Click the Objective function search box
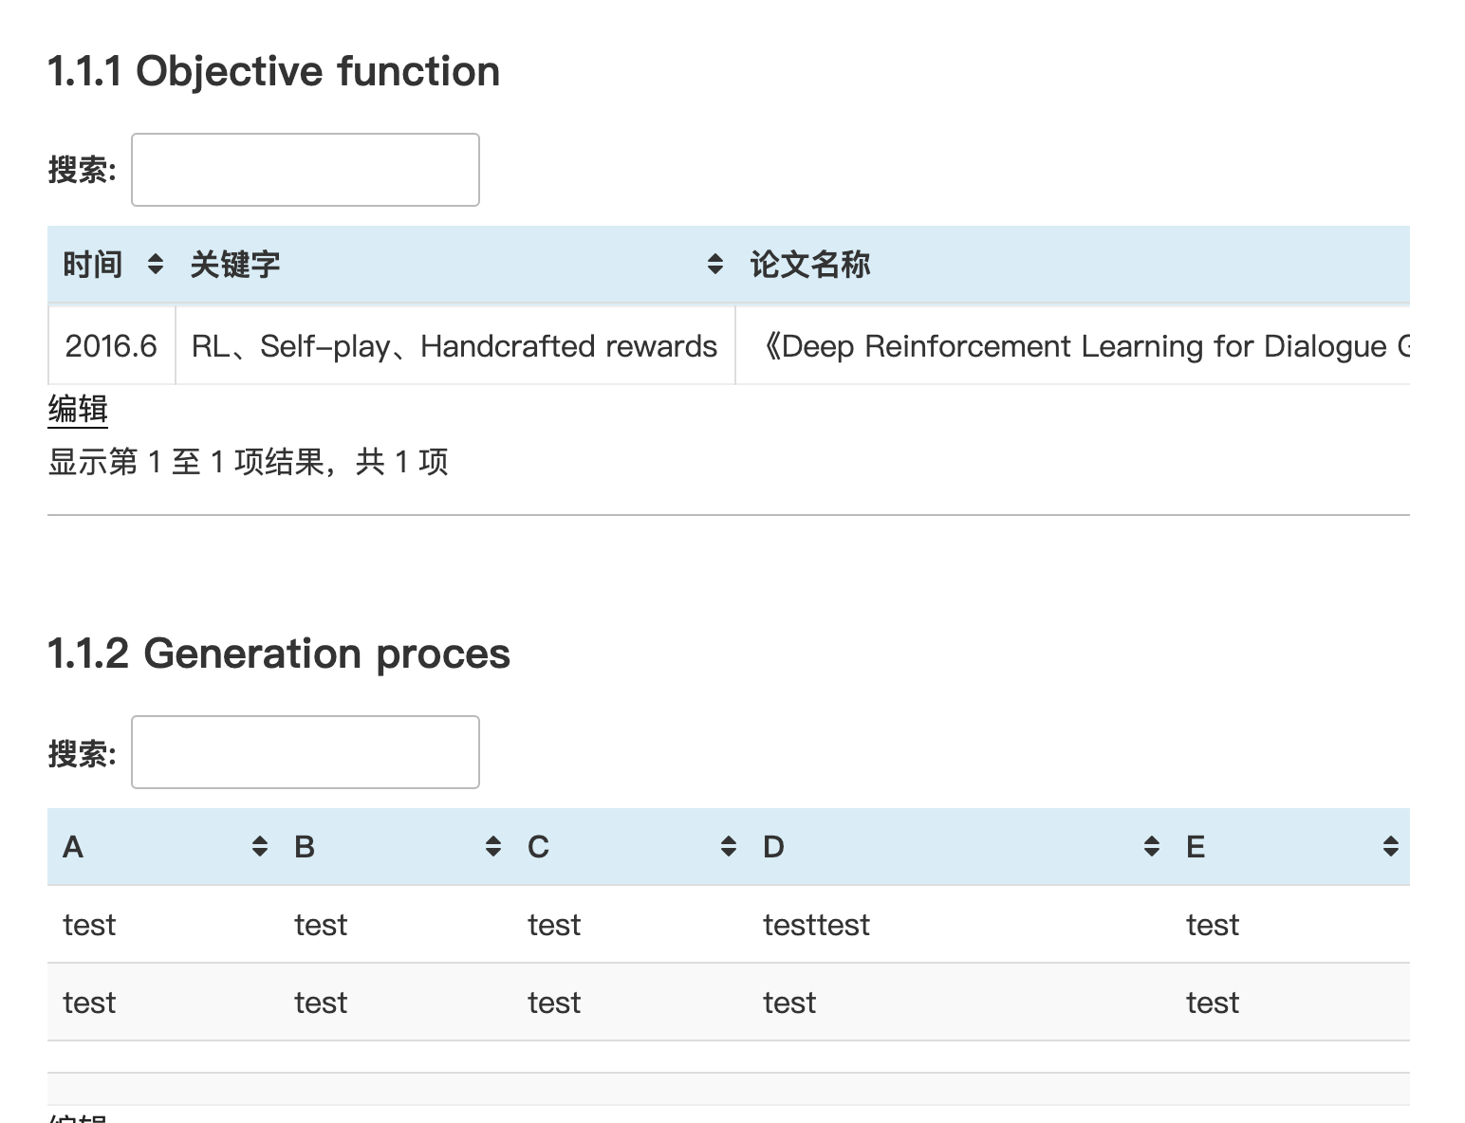 (x=306, y=170)
